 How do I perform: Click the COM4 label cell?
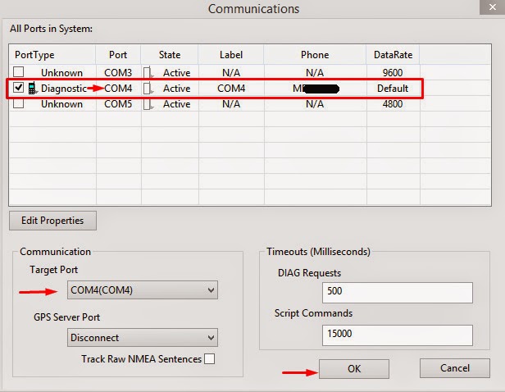231,89
